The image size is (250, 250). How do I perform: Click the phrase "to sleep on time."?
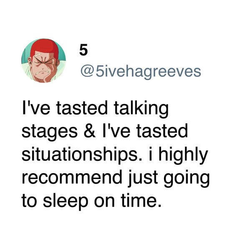click(91, 201)
